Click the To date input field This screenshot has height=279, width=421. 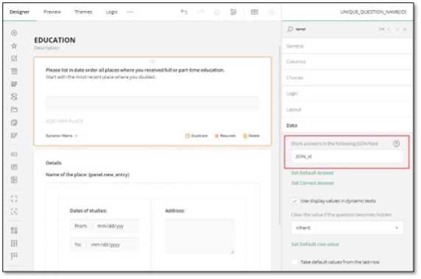coord(105,244)
